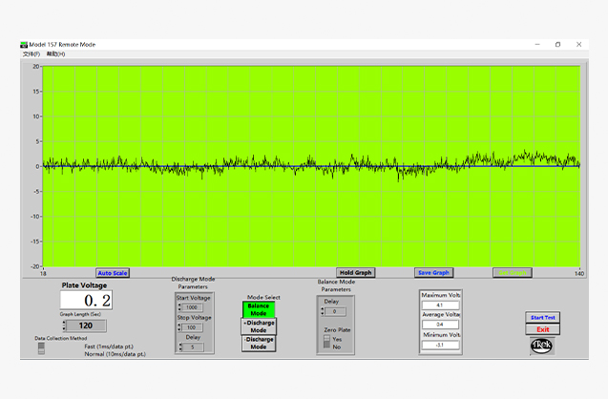
Task: Click Save Graph below the chart
Action: (433, 272)
